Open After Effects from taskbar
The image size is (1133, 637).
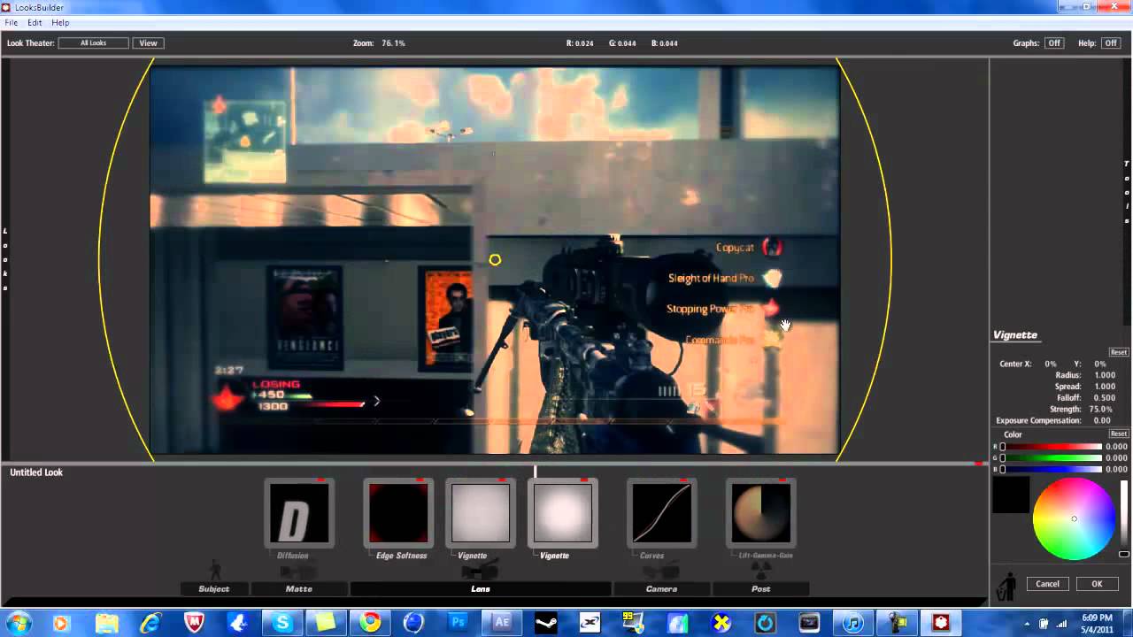coord(502,623)
